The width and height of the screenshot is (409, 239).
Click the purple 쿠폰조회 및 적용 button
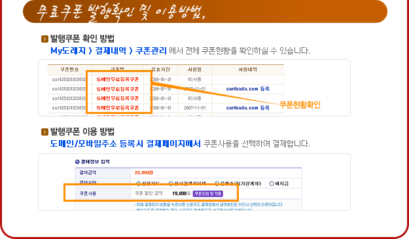pos(208,194)
